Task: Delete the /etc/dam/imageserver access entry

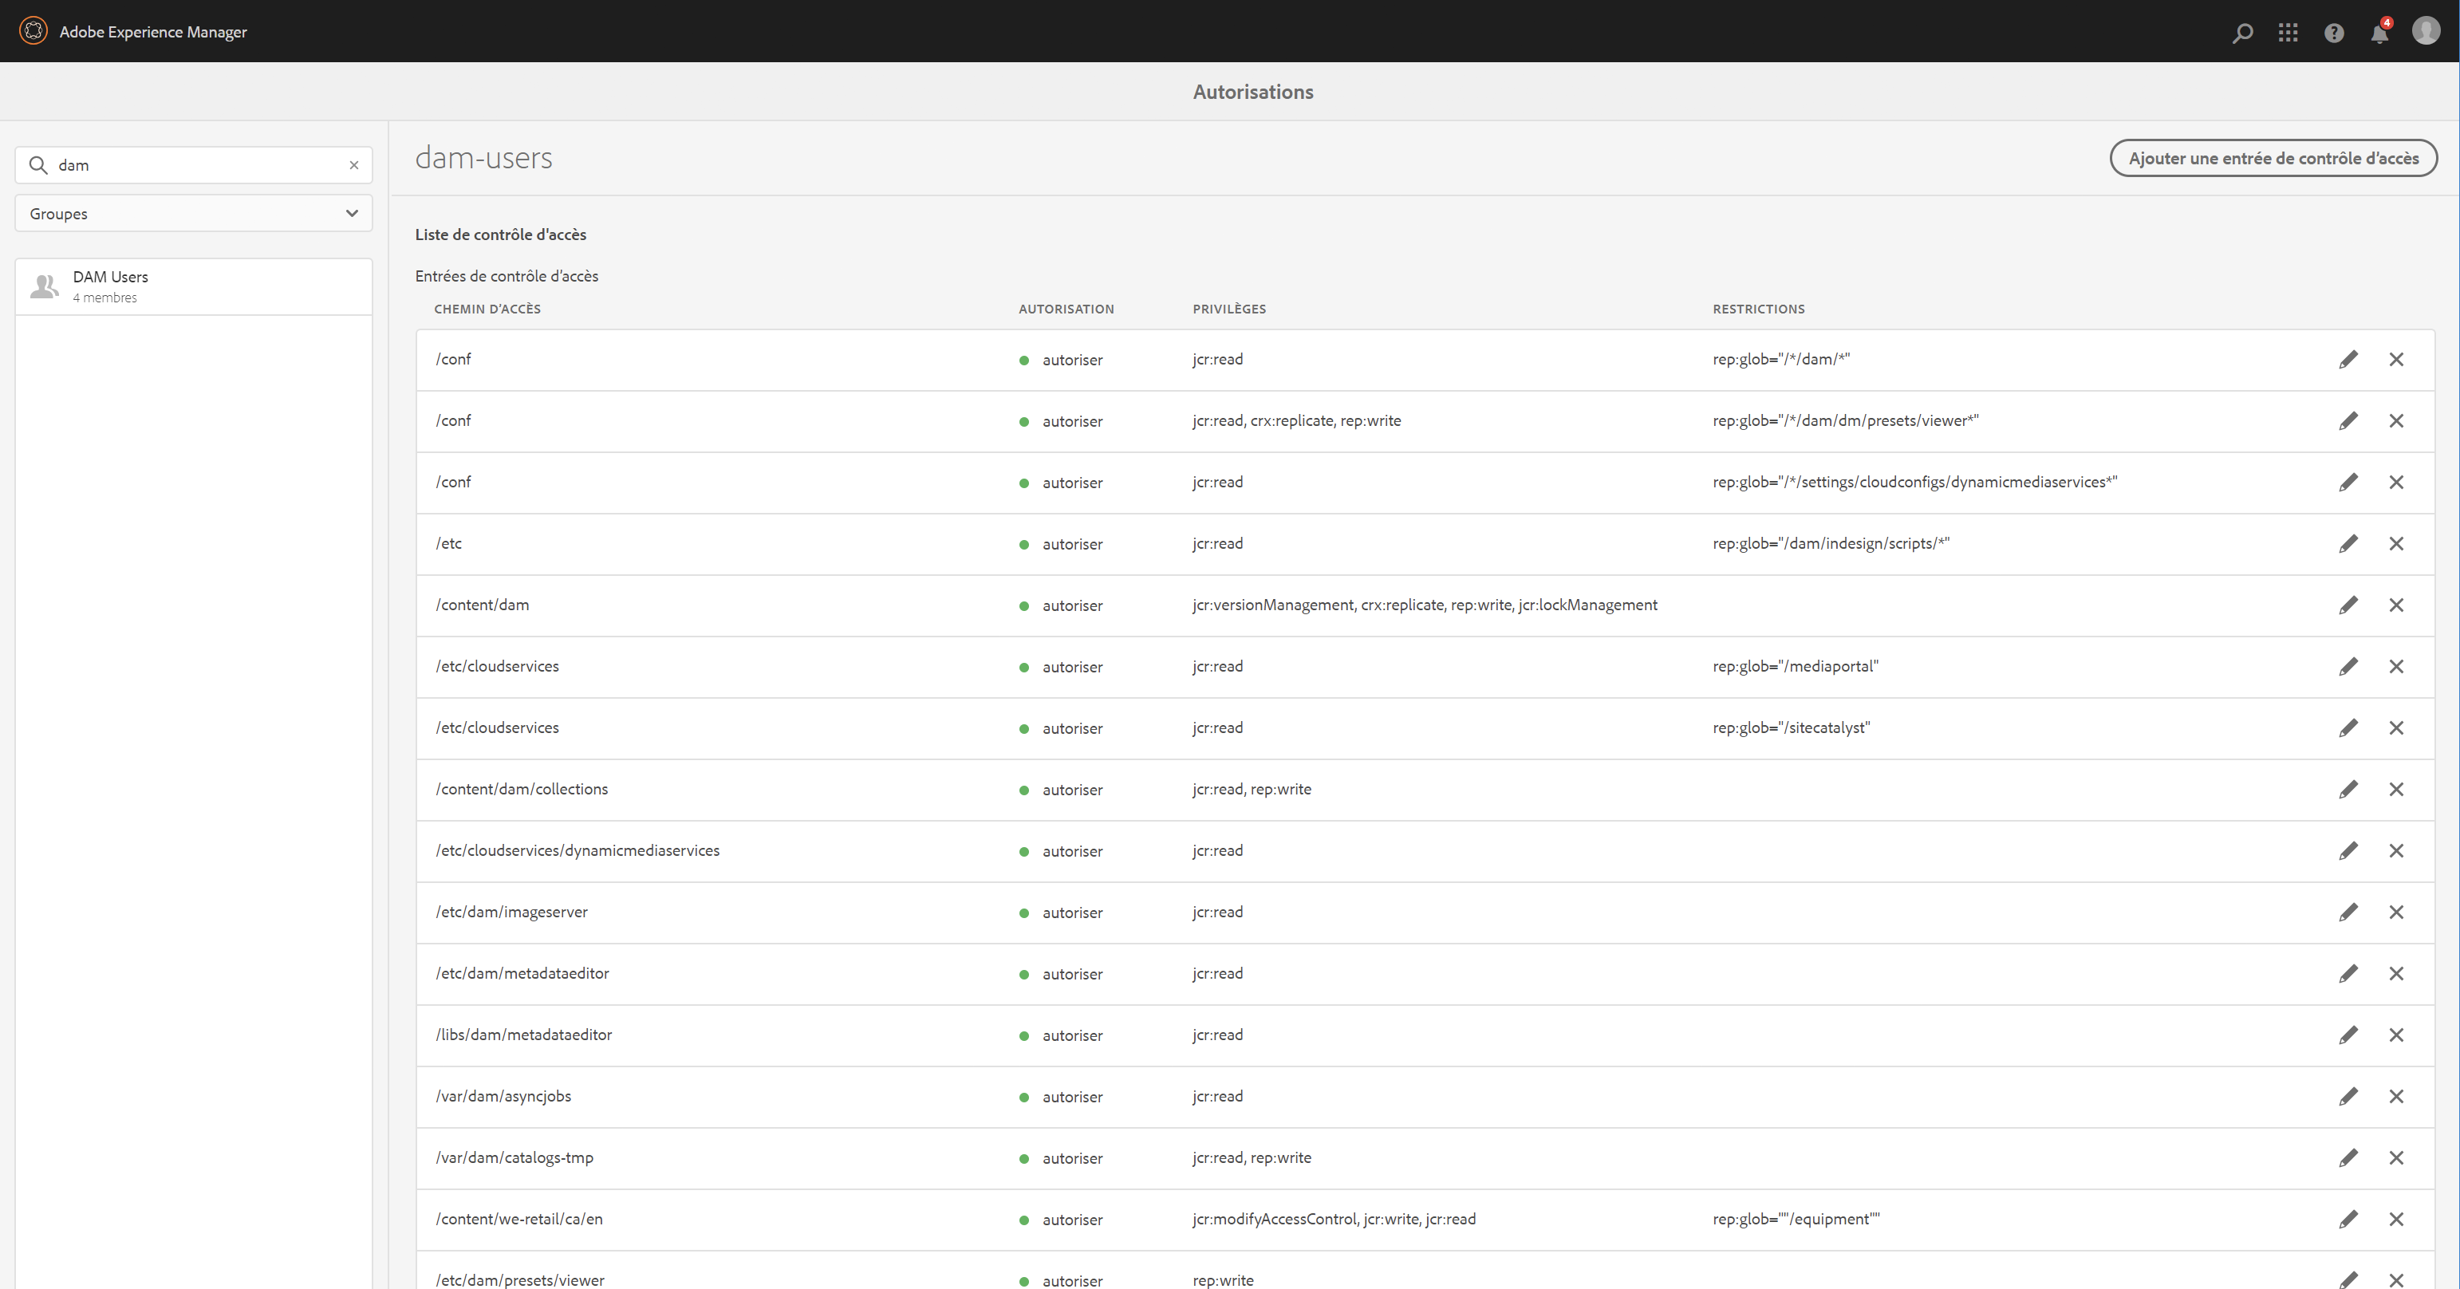Action: [x=2396, y=912]
